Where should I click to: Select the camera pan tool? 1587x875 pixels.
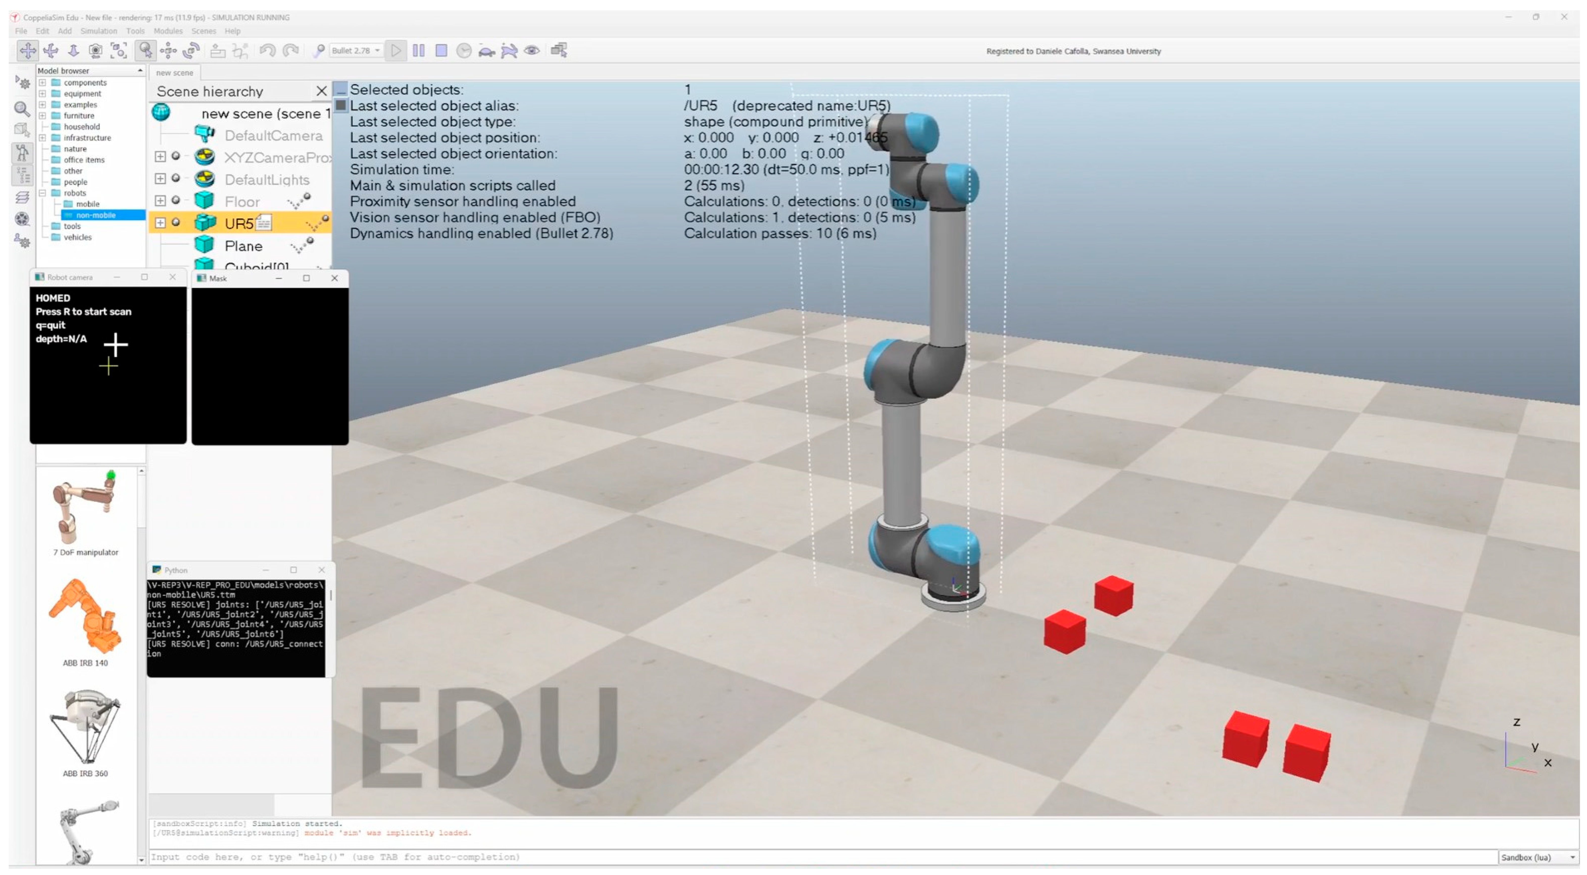28,51
